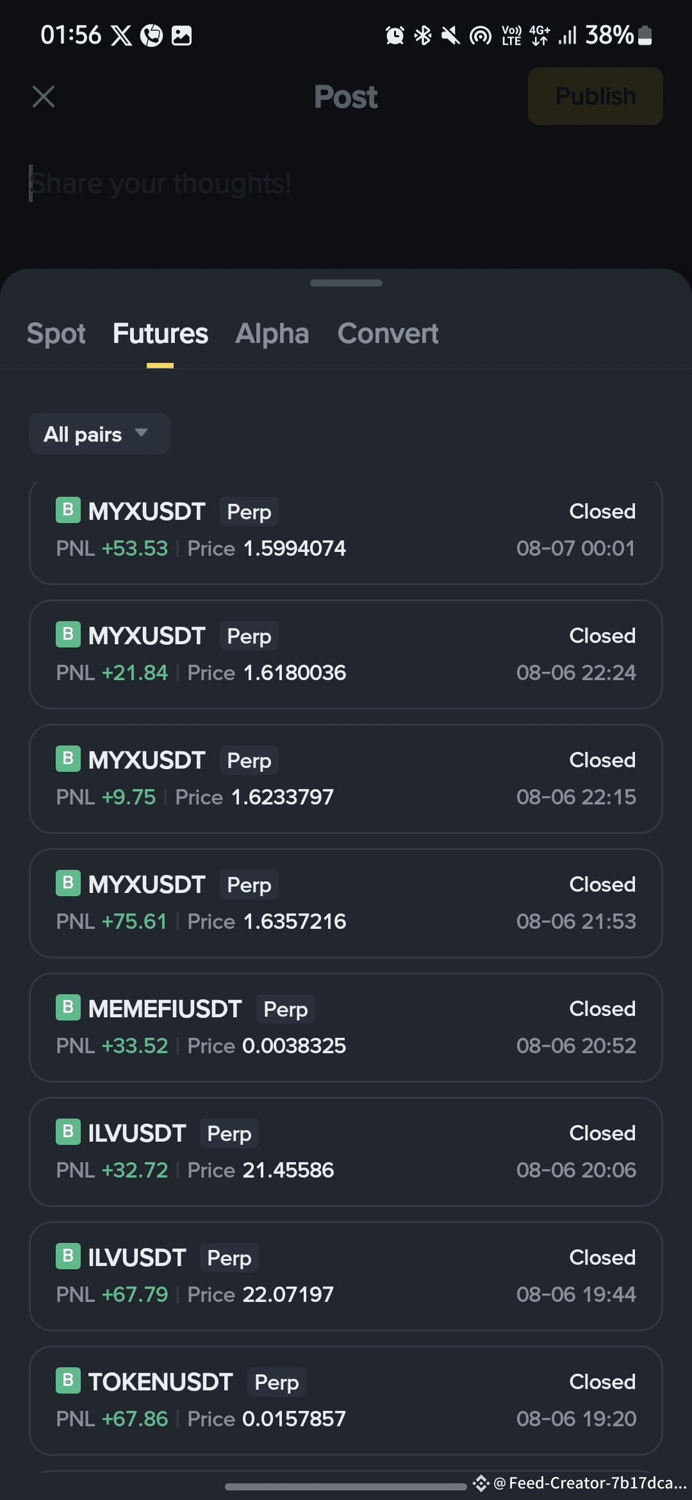Select MYXUSDT trade with PNL +53.53
The height and width of the screenshot is (1500, 692).
(346, 531)
